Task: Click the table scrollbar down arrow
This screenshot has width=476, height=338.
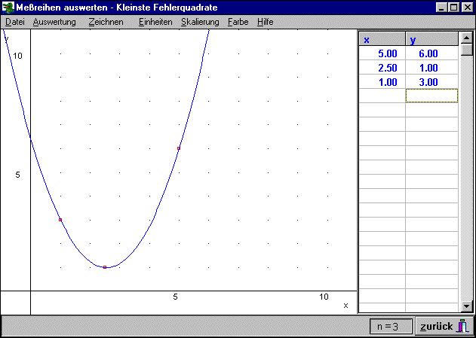Action: (467, 306)
